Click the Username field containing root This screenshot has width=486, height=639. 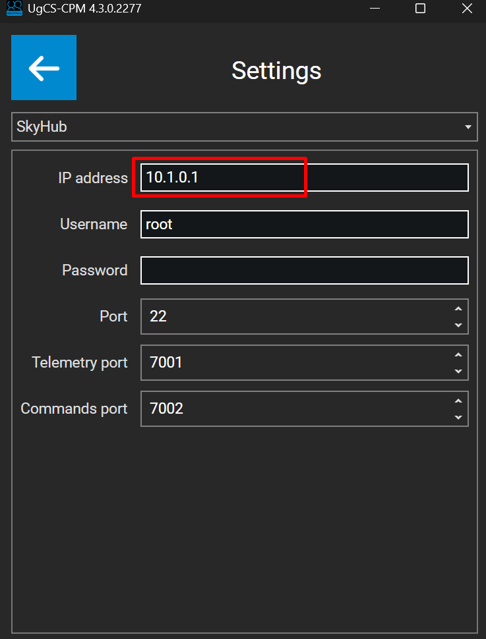tap(304, 224)
